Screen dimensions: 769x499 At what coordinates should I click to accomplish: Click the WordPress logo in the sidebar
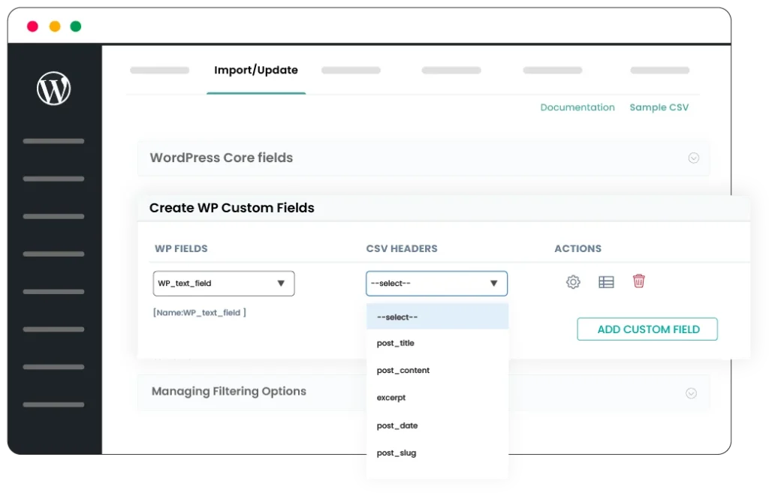tap(53, 88)
